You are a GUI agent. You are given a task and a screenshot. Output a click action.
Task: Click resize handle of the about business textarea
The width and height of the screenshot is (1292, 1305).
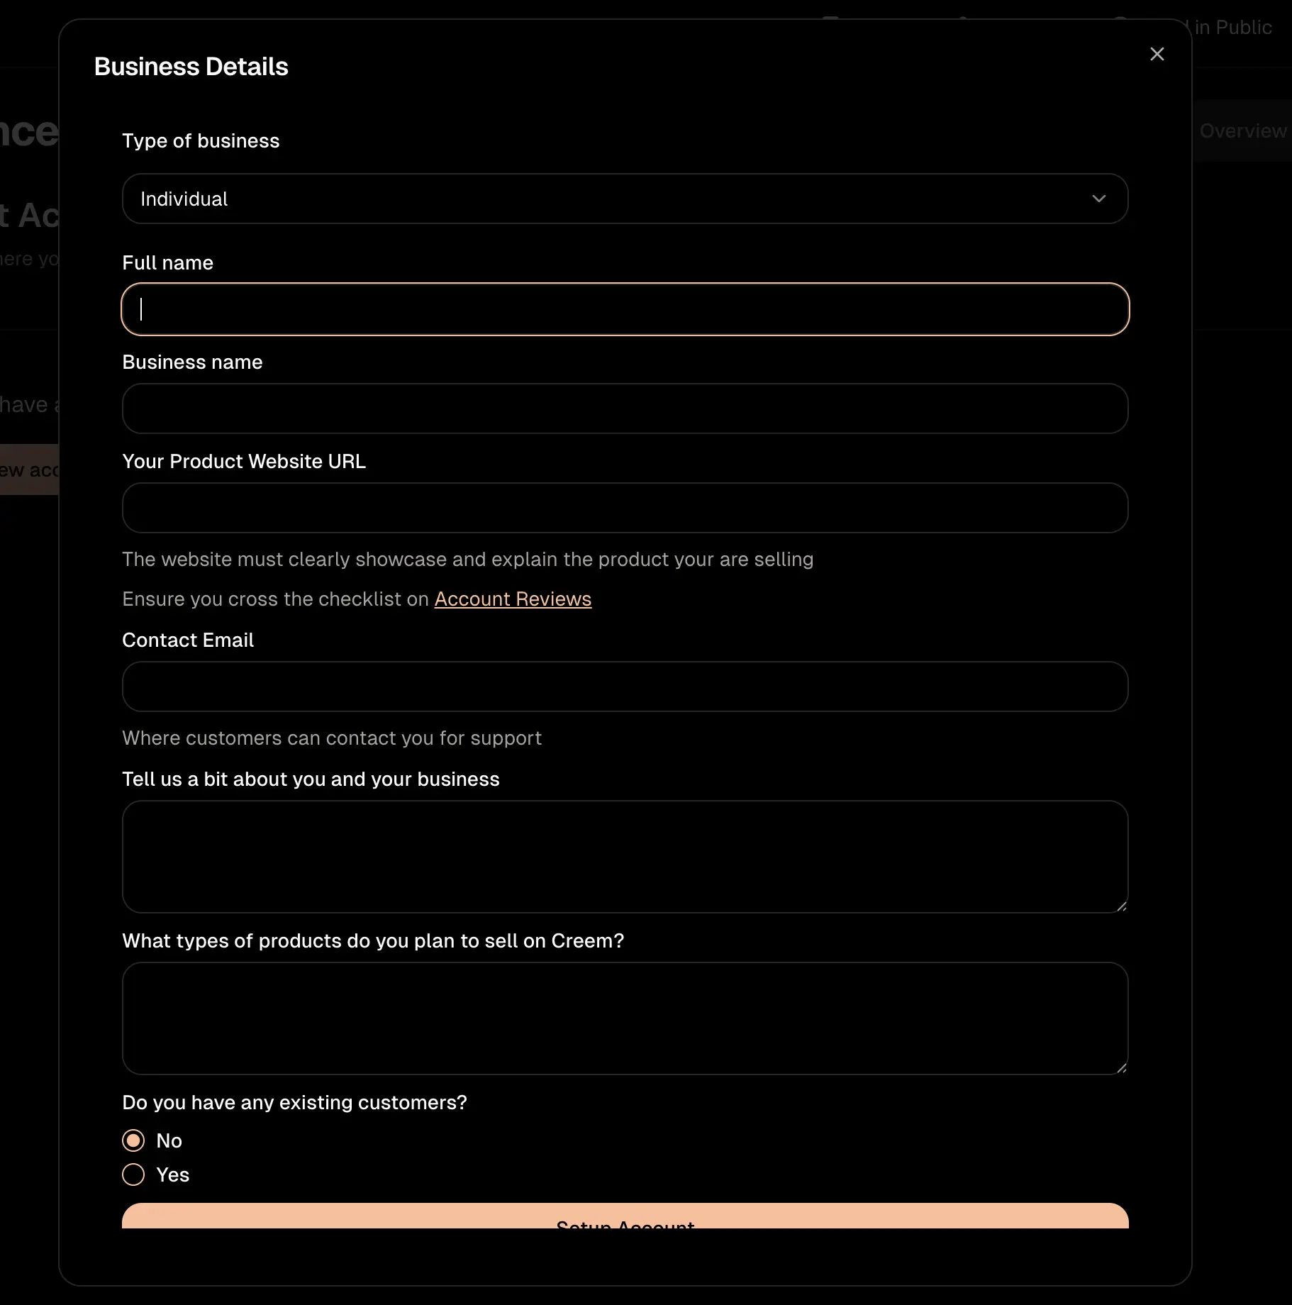[x=1121, y=906]
